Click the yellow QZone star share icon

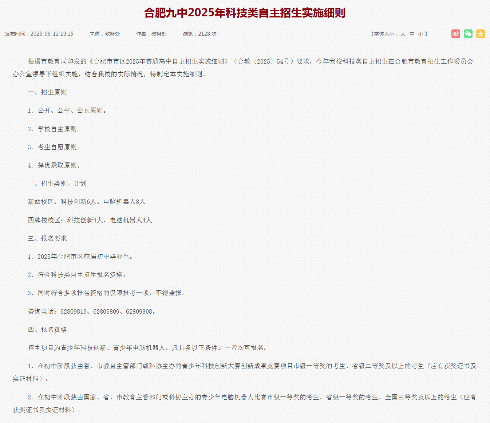pyautogui.click(x=481, y=34)
